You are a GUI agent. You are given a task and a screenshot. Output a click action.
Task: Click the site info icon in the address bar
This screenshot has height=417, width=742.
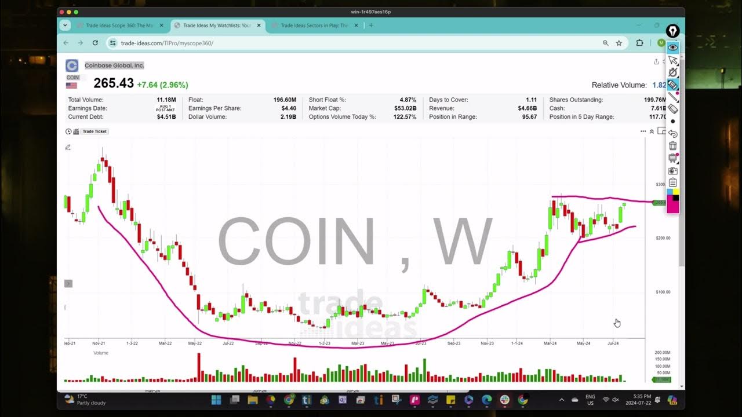click(113, 43)
